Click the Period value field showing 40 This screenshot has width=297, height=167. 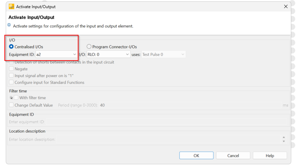(x=190, y=105)
